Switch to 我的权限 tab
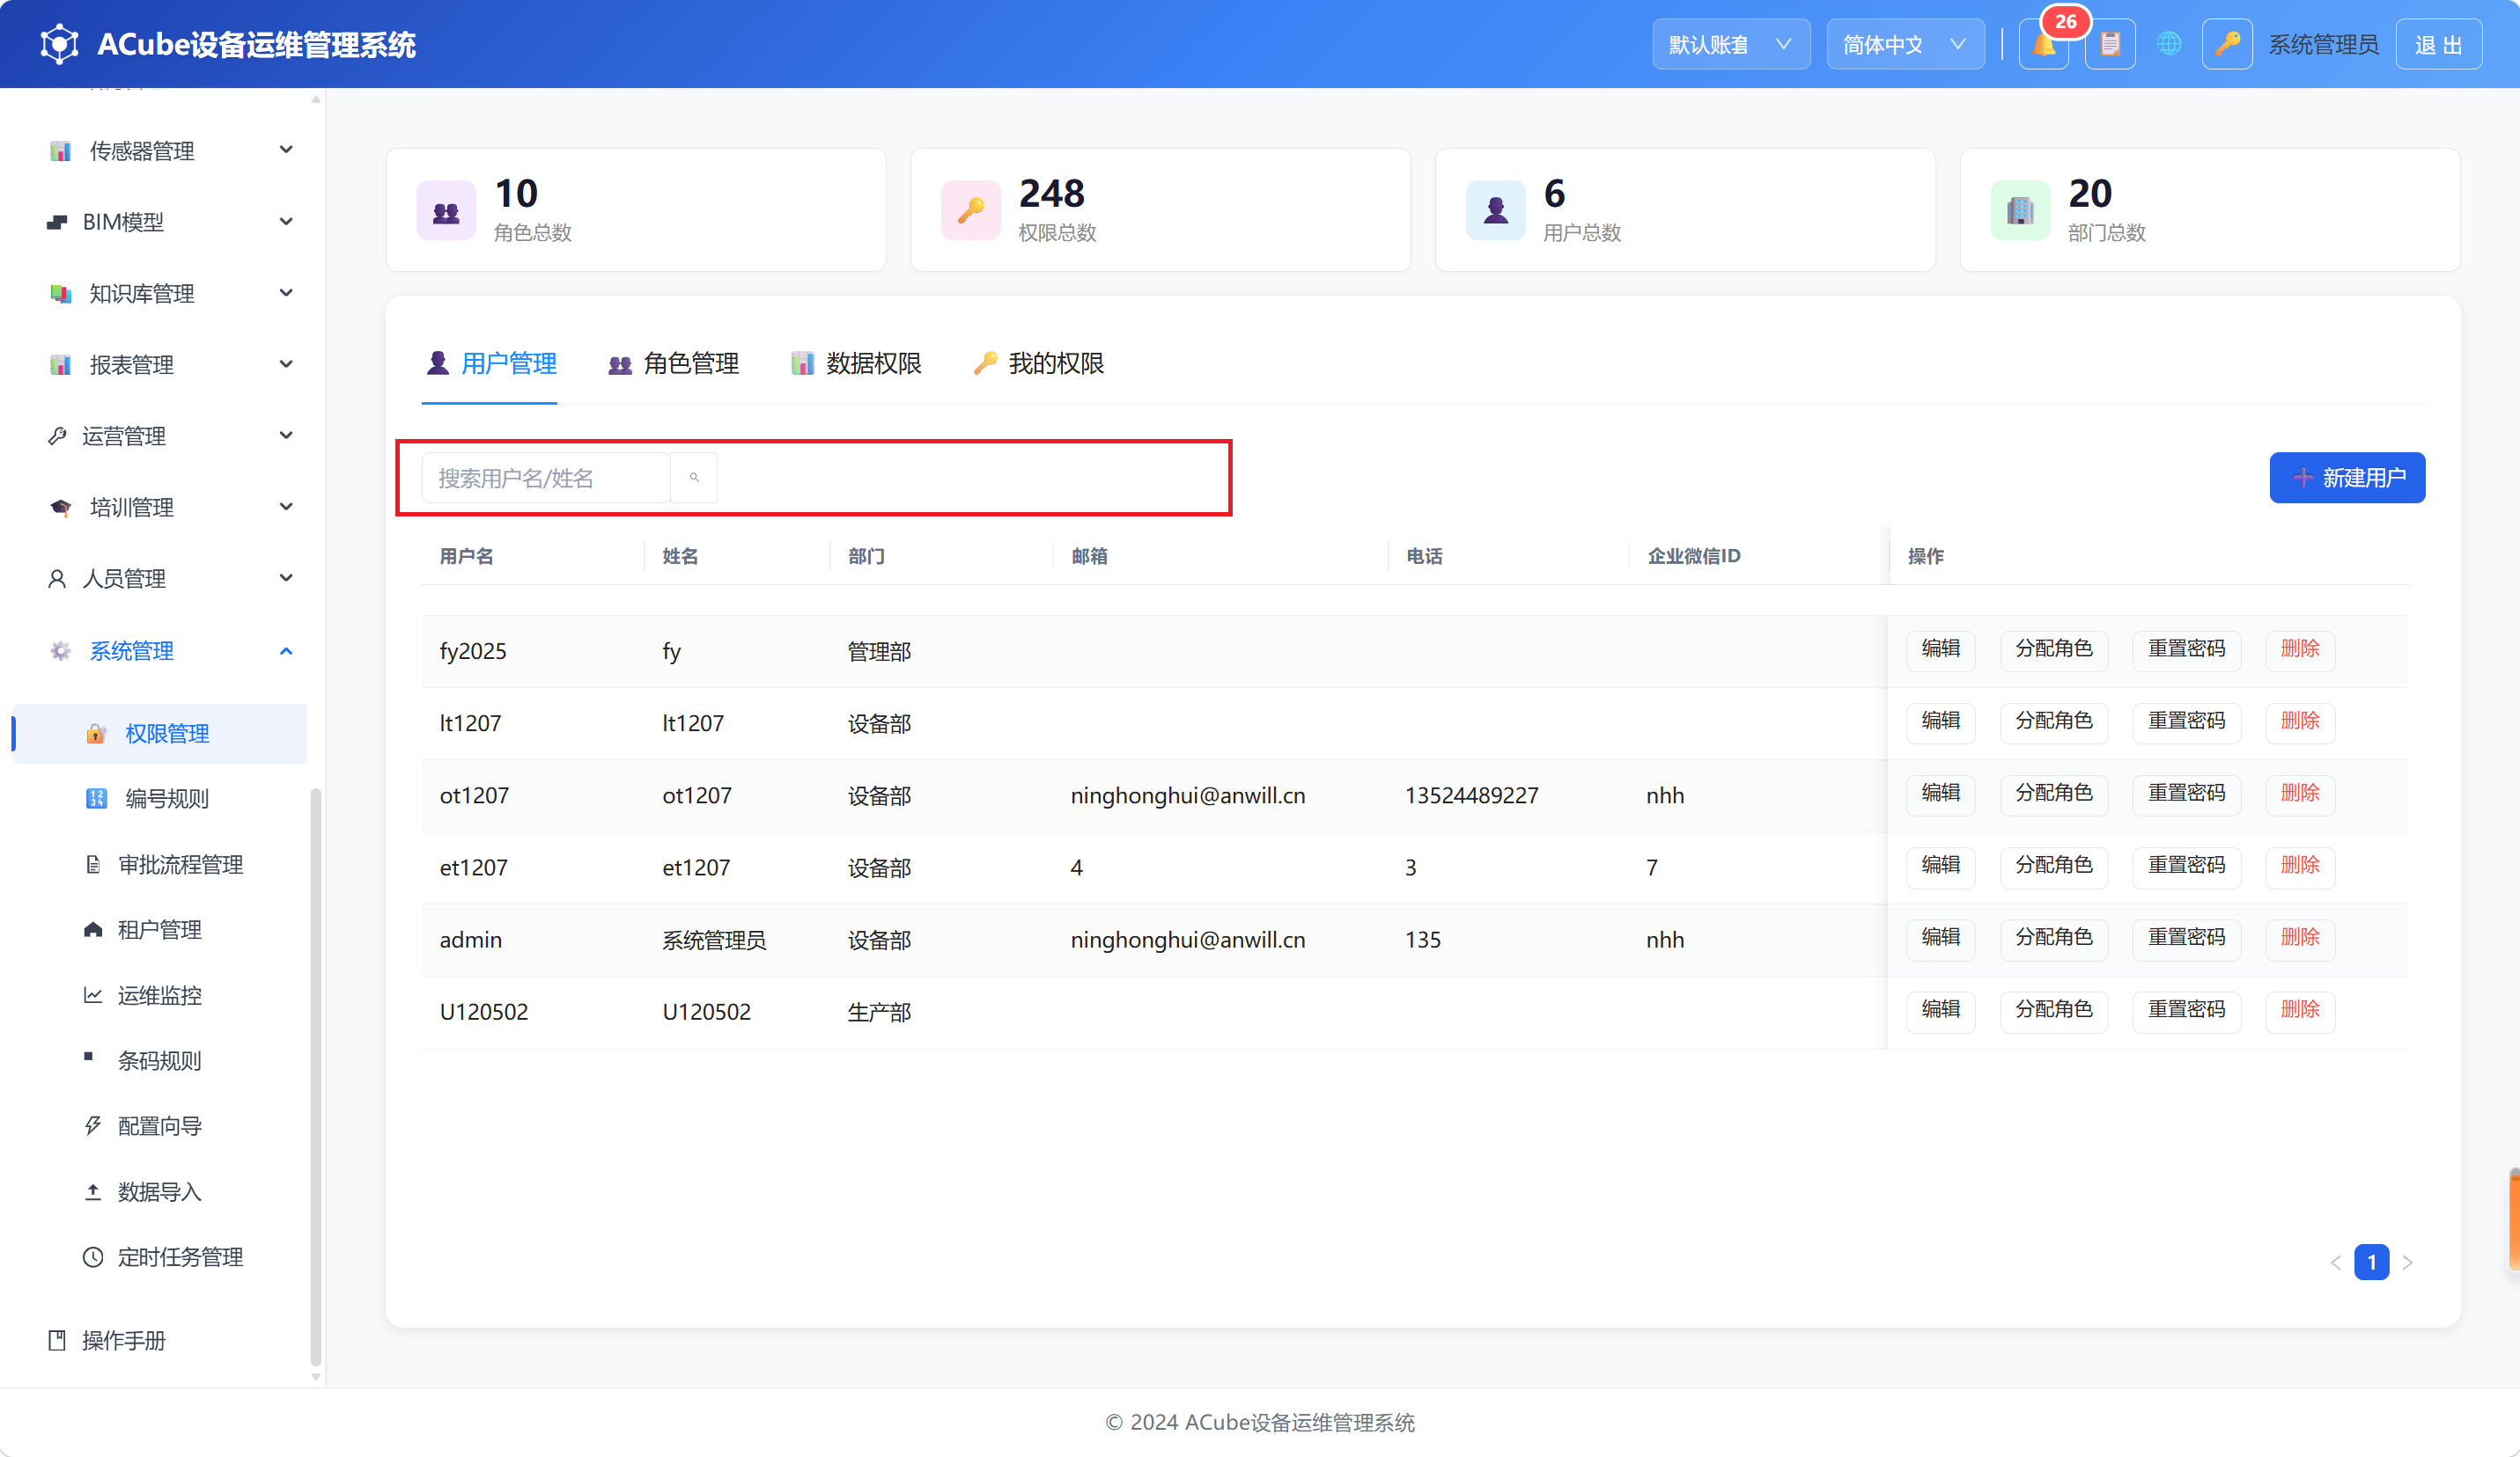Screen dimensions: 2520x1457 click(x=1039, y=363)
